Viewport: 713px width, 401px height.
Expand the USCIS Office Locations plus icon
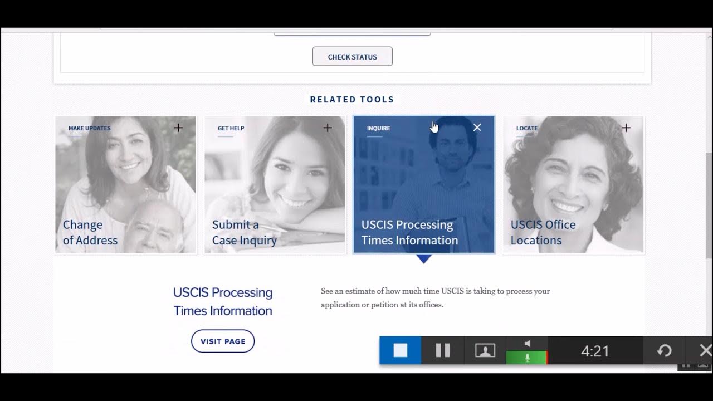click(x=626, y=128)
